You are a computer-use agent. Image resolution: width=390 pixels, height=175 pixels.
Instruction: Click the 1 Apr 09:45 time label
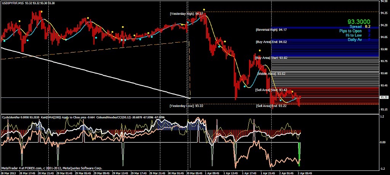[x=213, y=173]
